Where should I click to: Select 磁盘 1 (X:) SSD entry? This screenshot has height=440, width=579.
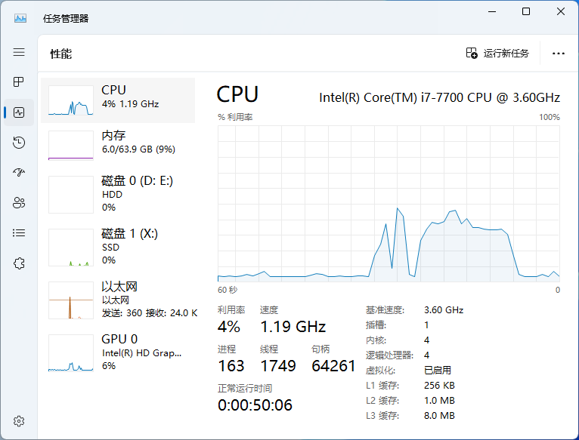[x=117, y=247]
